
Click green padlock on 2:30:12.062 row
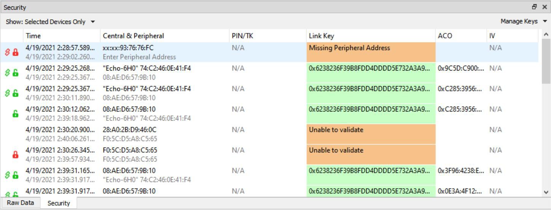pos(16,114)
